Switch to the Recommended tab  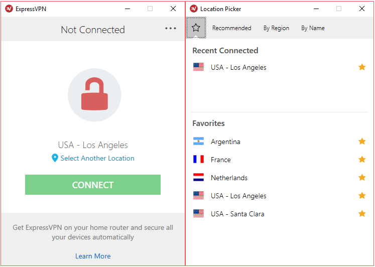231,28
